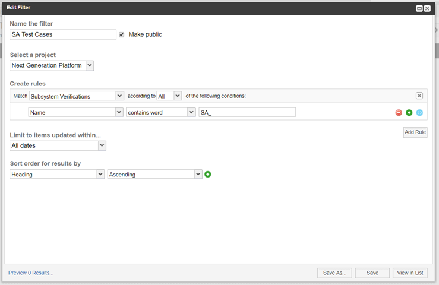Add a condition with green plus icon
Screen dimensions: 439x285
(409, 113)
